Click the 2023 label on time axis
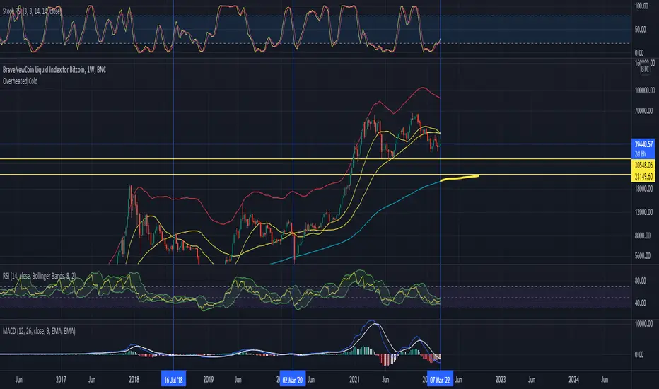 pos(501,380)
